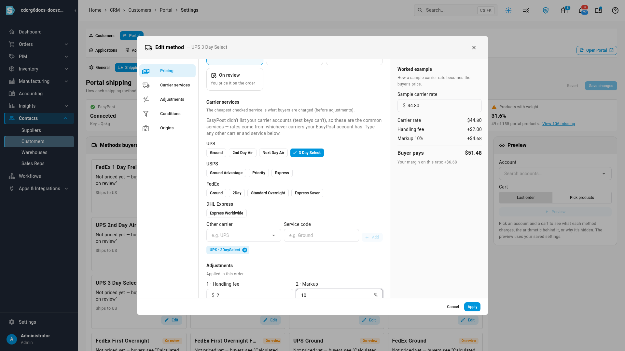Collapse the sidebar with the chevron
The width and height of the screenshot is (625, 351).
click(75, 10)
